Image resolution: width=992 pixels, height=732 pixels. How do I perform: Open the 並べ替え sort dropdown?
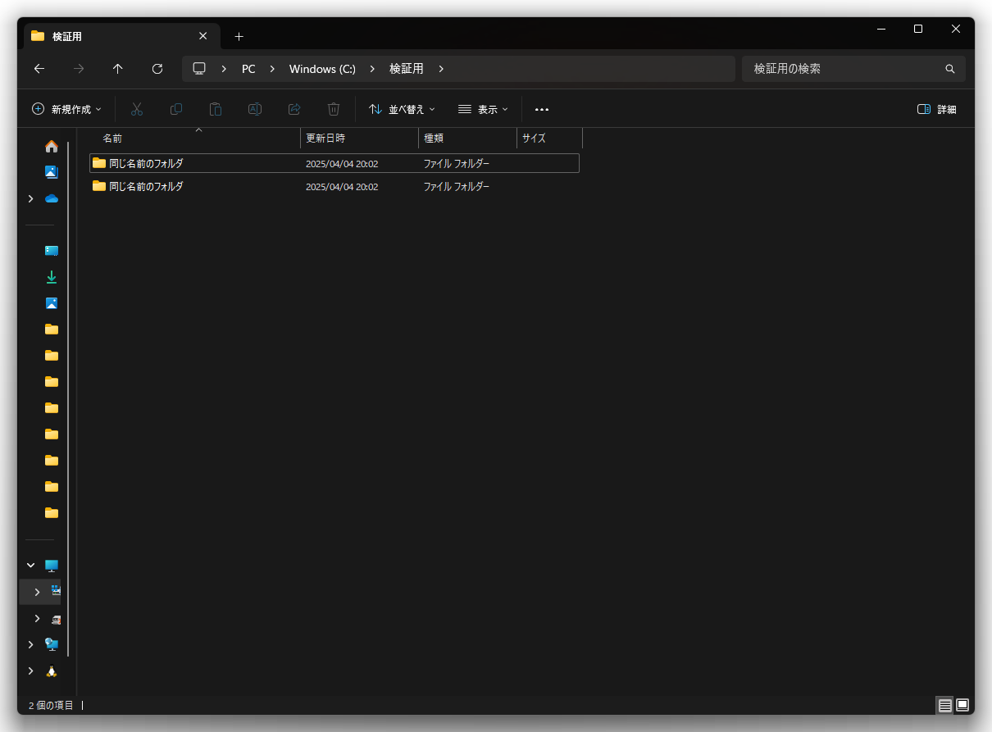coord(402,109)
